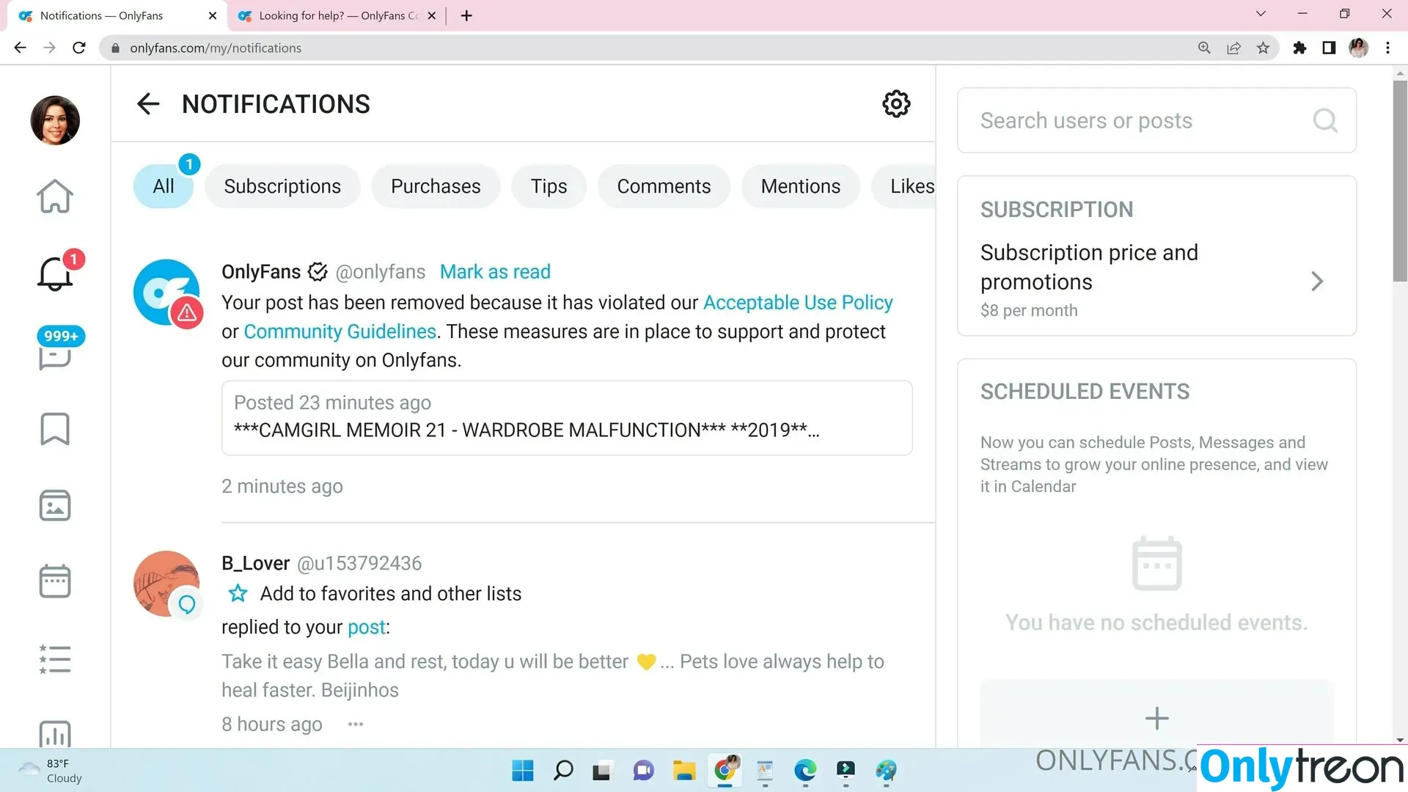1408x792 pixels.
Task: Click the plus to add scheduled event
Action: [1156, 718]
